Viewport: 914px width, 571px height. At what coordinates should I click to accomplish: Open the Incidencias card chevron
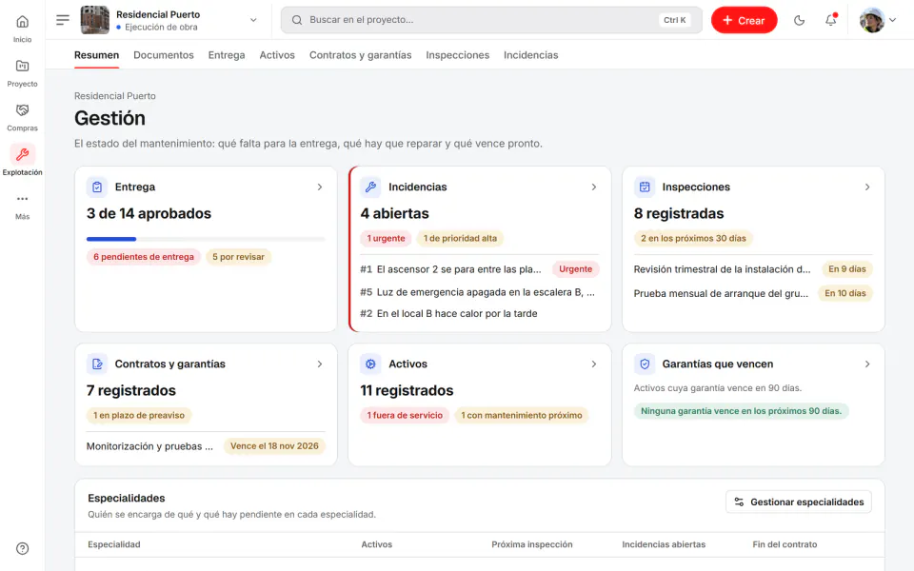[593, 187]
